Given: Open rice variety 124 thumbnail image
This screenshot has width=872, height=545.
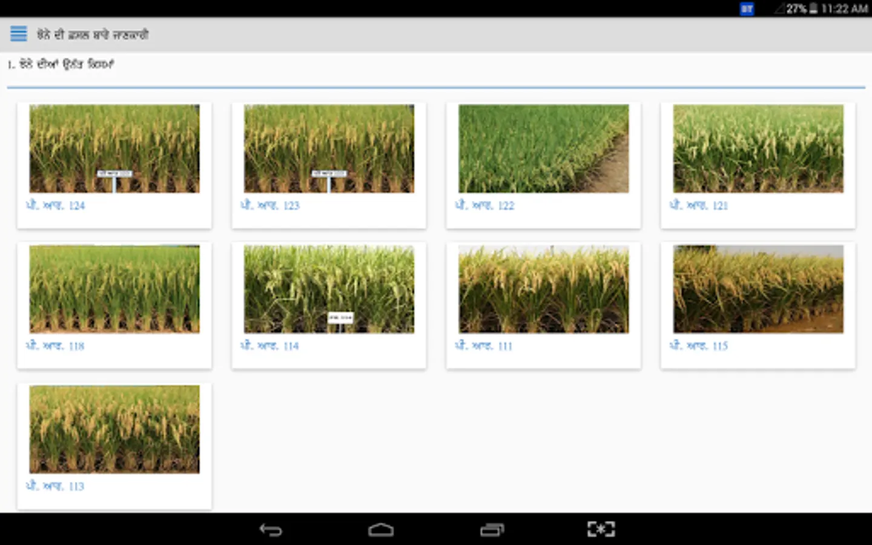Looking at the screenshot, I should pos(114,149).
